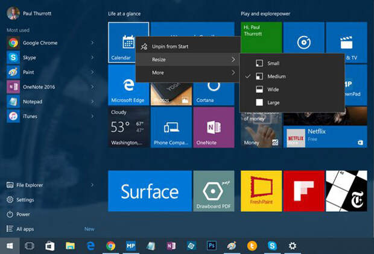Select Small tile size
Viewport: 374px width, 254px height.
pos(292,63)
